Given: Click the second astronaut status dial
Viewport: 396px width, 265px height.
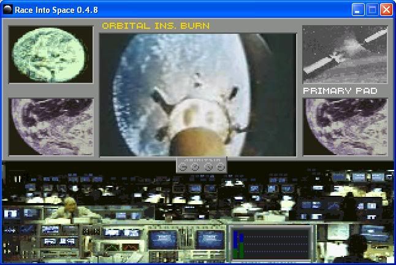Looking at the screenshot, I should (x=195, y=167).
